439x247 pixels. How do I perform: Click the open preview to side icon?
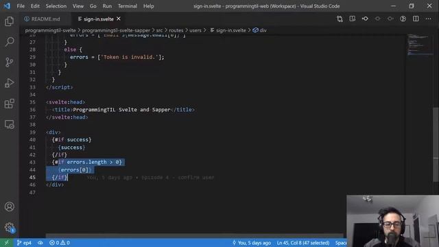click(x=352, y=19)
